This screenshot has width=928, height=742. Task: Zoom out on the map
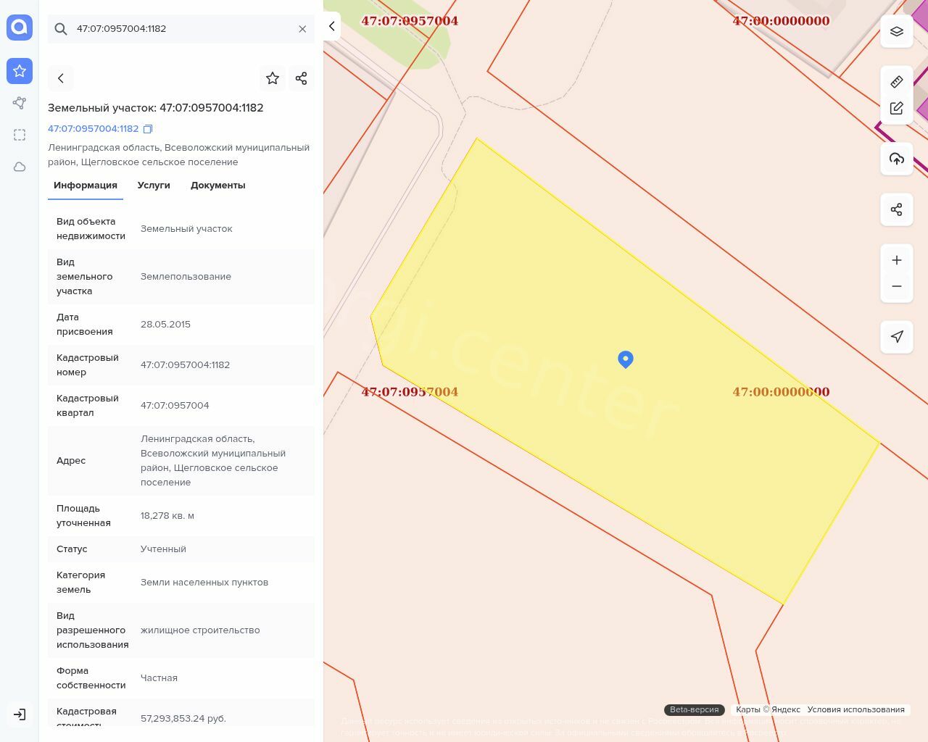click(x=897, y=286)
